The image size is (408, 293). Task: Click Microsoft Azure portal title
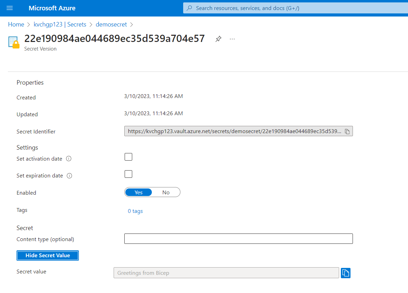pyautogui.click(x=52, y=8)
